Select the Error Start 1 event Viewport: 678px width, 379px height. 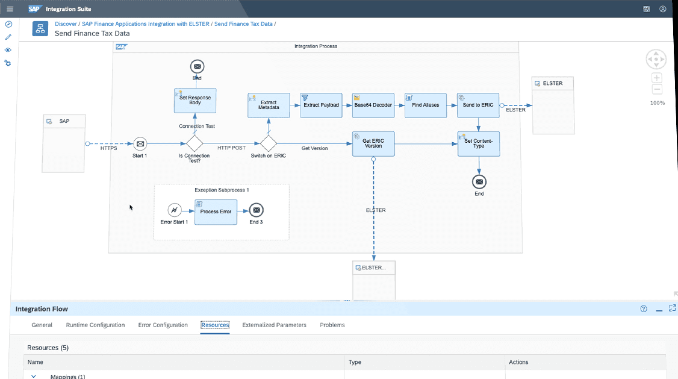click(174, 210)
